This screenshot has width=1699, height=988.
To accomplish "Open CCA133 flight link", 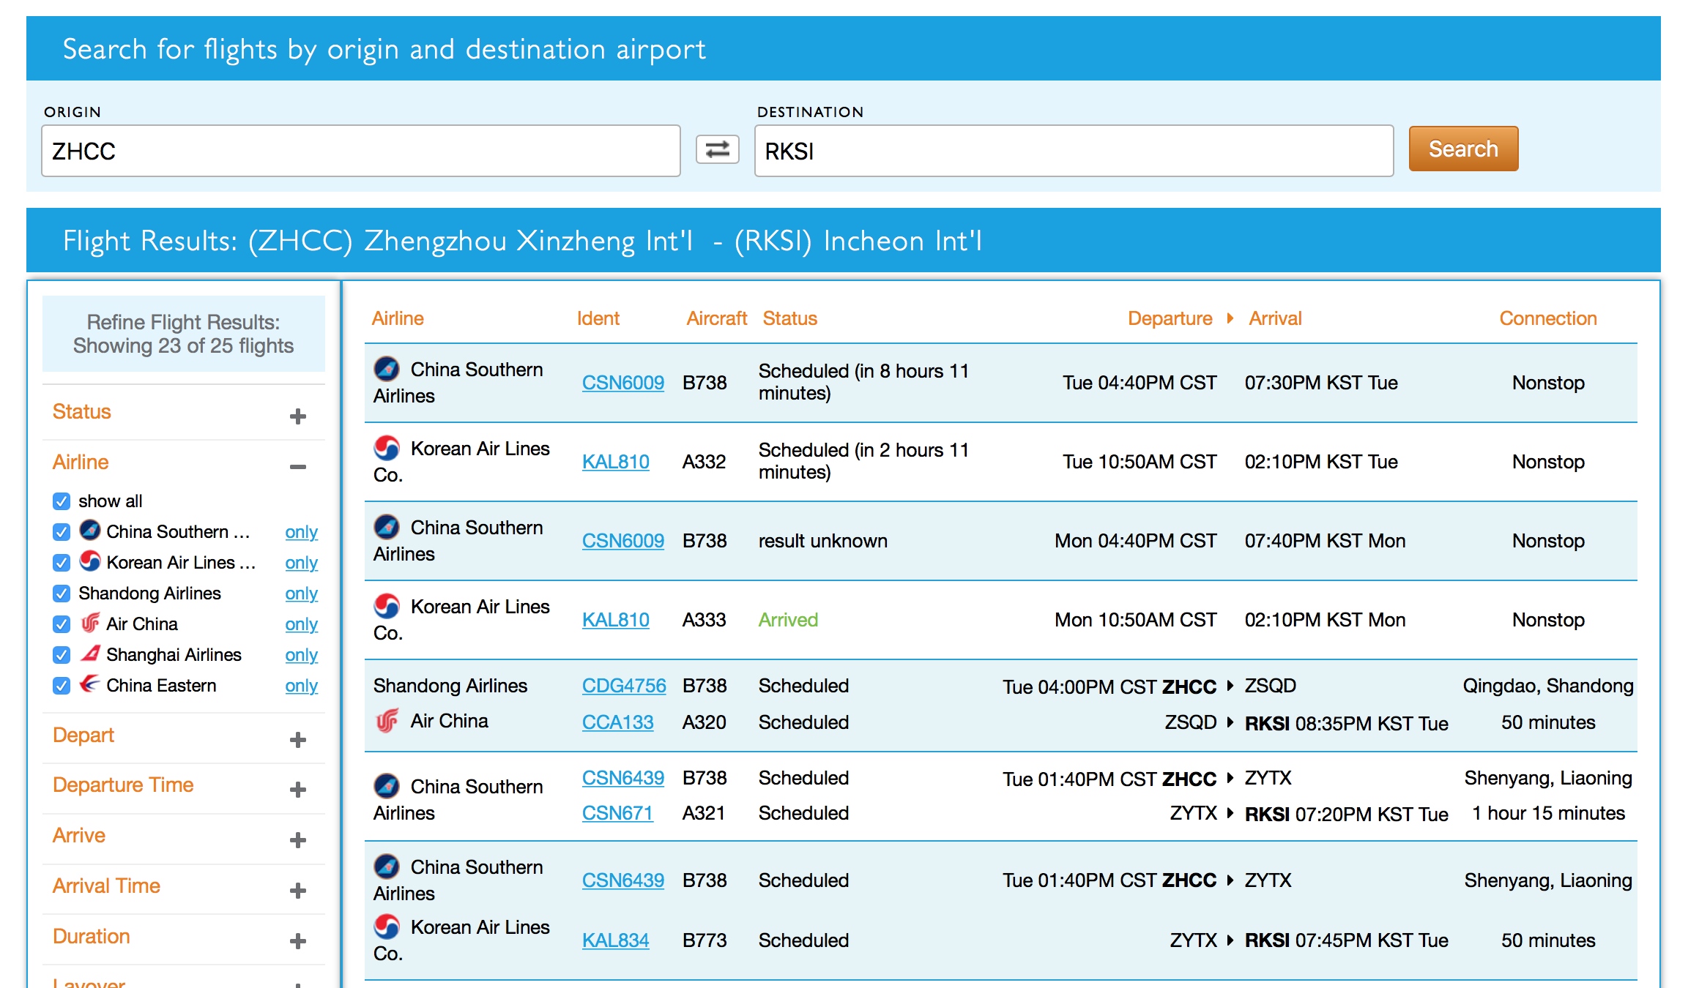I will 617,722.
